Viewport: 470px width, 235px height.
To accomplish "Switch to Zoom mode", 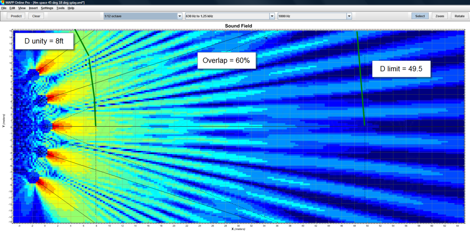I will pos(440,16).
